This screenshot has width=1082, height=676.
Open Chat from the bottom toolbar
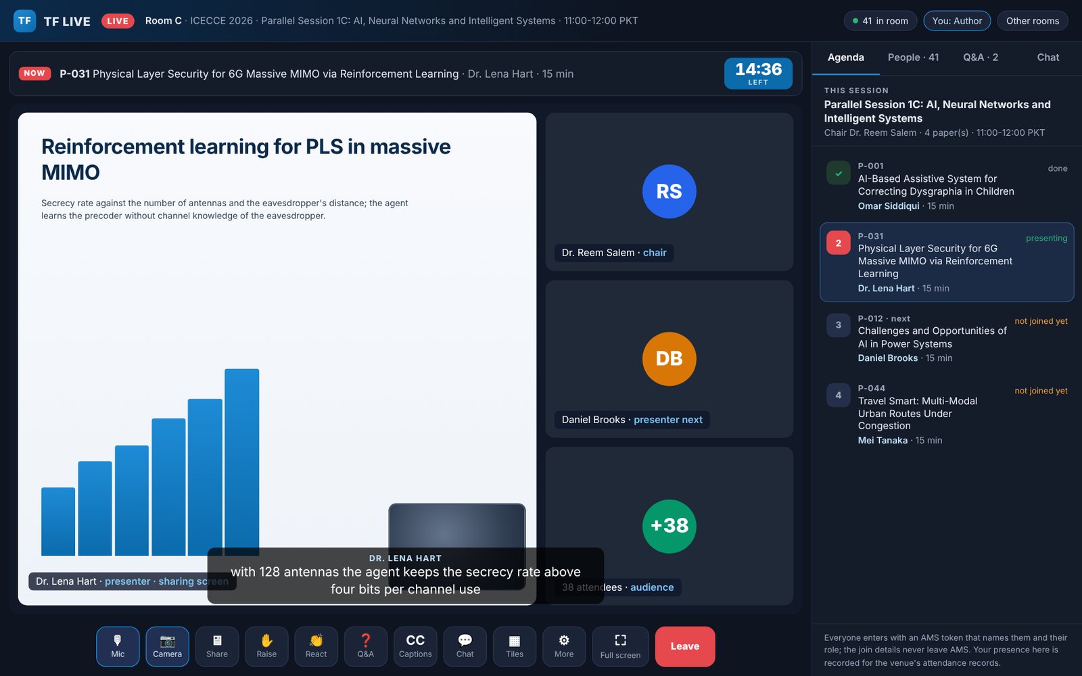click(465, 646)
